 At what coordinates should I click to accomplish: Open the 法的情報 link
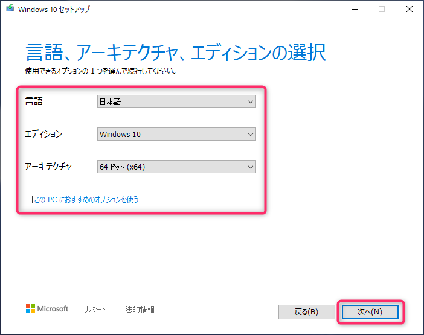point(140,309)
